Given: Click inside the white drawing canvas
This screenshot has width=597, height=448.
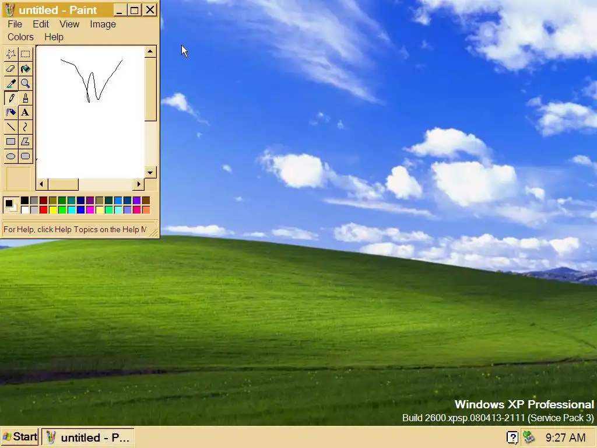Looking at the screenshot, I should point(90,113).
